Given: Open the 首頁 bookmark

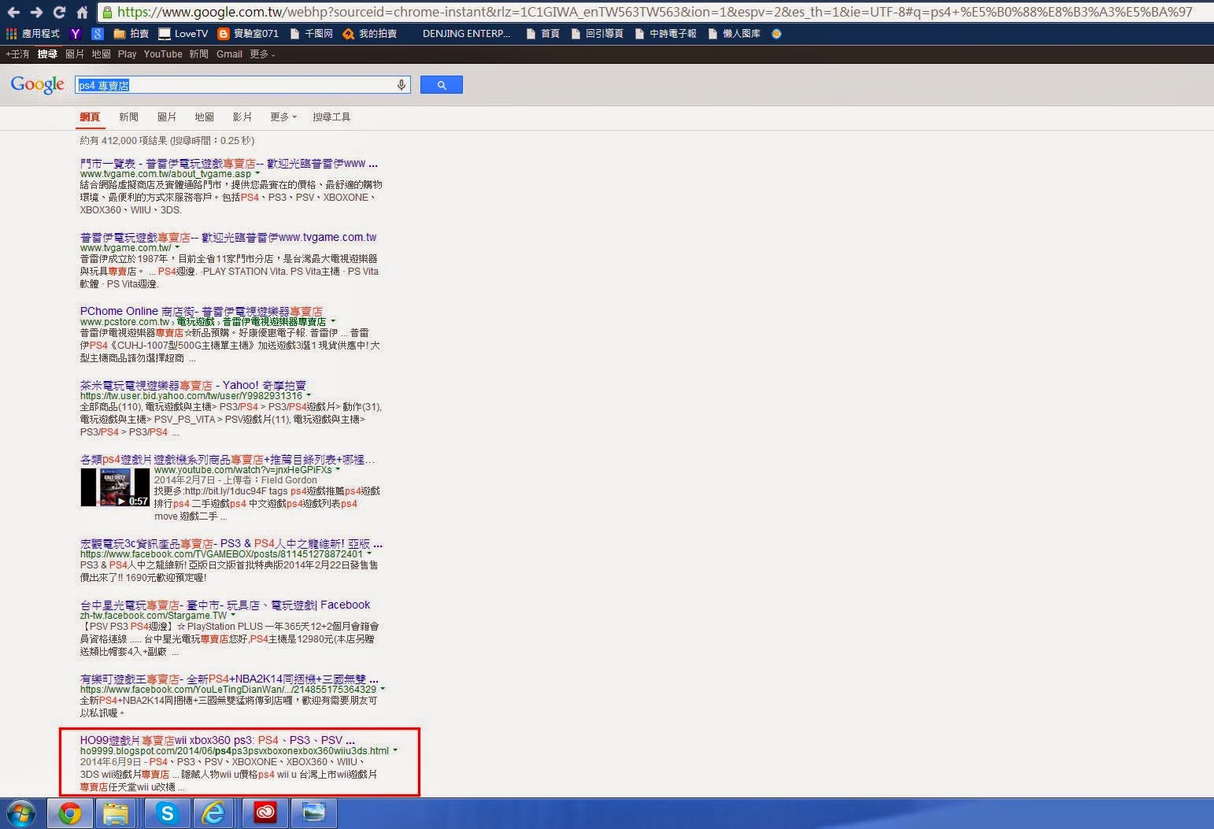Looking at the screenshot, I should click(x=542, y=34).
